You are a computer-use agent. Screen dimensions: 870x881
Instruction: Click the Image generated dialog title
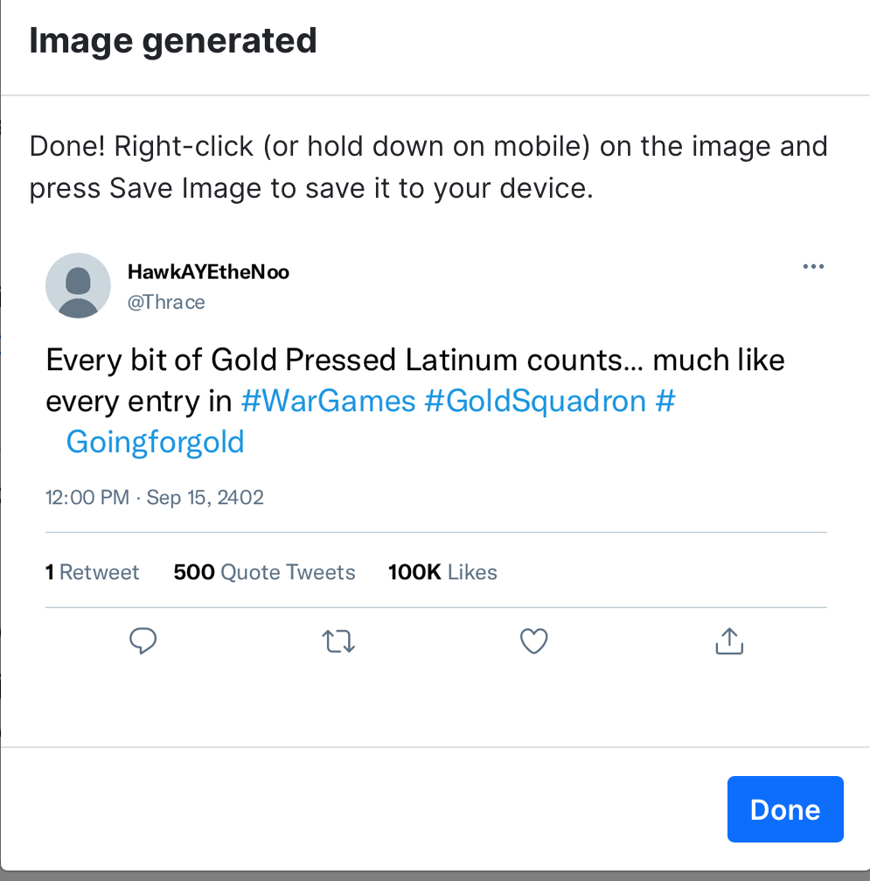coord(173,41)
